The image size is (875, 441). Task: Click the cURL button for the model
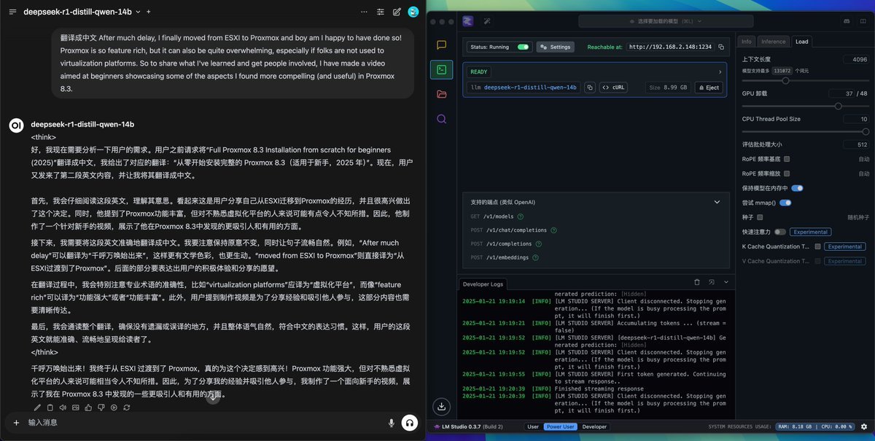pyautogui.click(x=614, y=87)
